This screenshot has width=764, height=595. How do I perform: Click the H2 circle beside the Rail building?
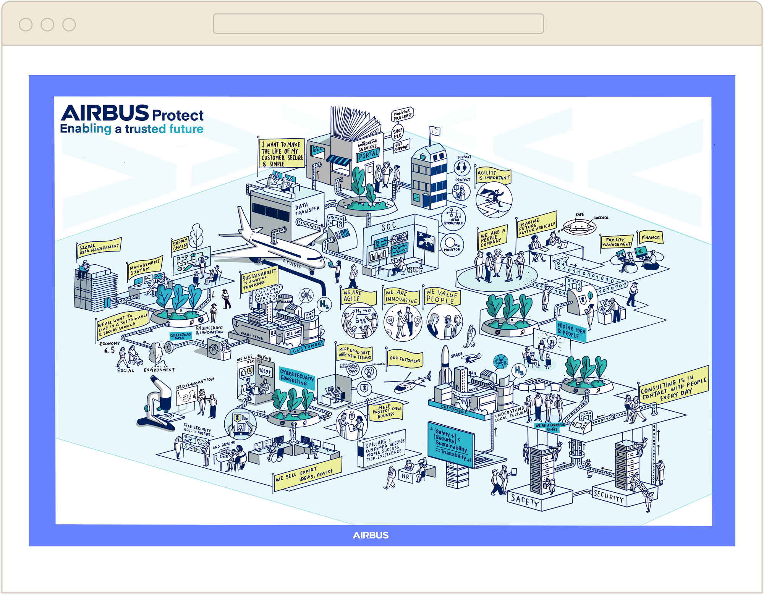tap(519, 370)
